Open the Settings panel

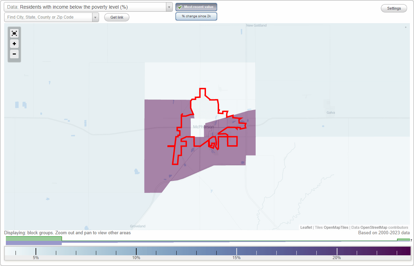click(394, 8)
